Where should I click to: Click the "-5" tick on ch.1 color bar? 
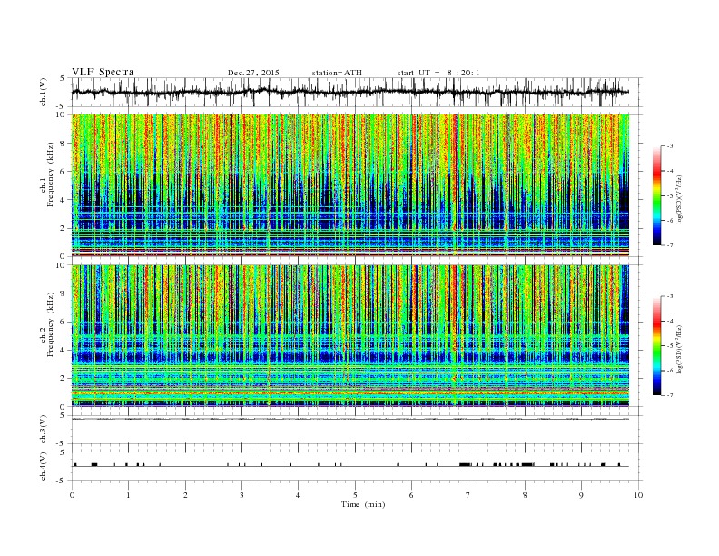click(x=670, y=196)
